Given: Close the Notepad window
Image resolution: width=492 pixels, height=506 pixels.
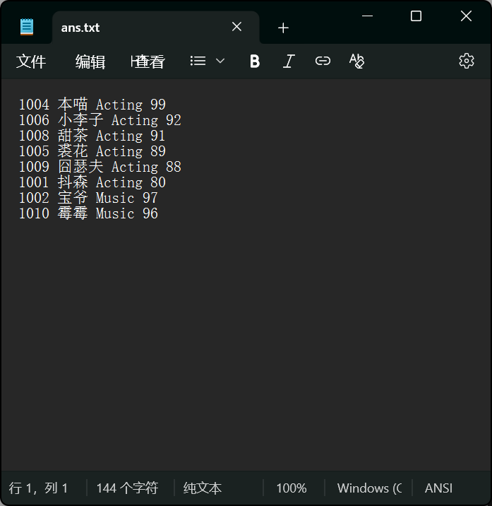Looking at the screenshot, I should pyautogui.click(x=466, y=16).
